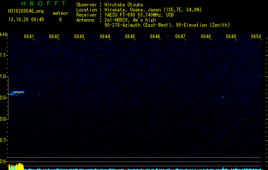The height and width of the screenshot is (170, 268).
Task: Click the grey frequency range bar beside the 0.9 label
Action: tap(8, 98)
